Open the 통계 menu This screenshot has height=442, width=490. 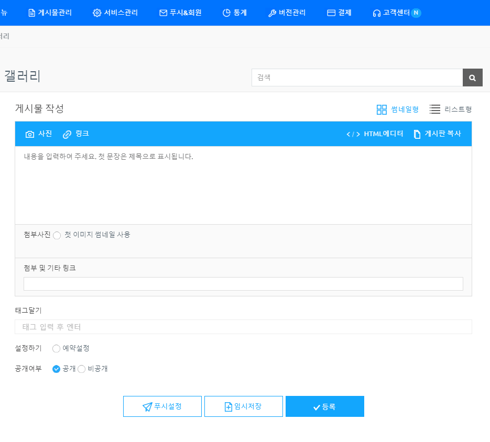click(235, 13)
